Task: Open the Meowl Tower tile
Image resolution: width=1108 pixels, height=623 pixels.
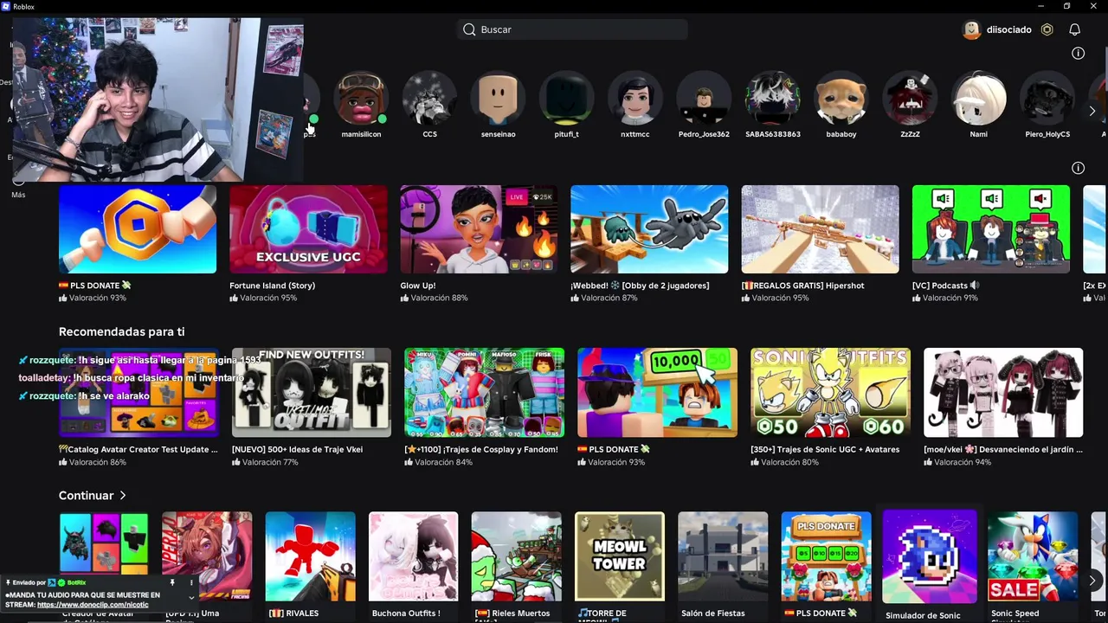Action: point(620,557)
